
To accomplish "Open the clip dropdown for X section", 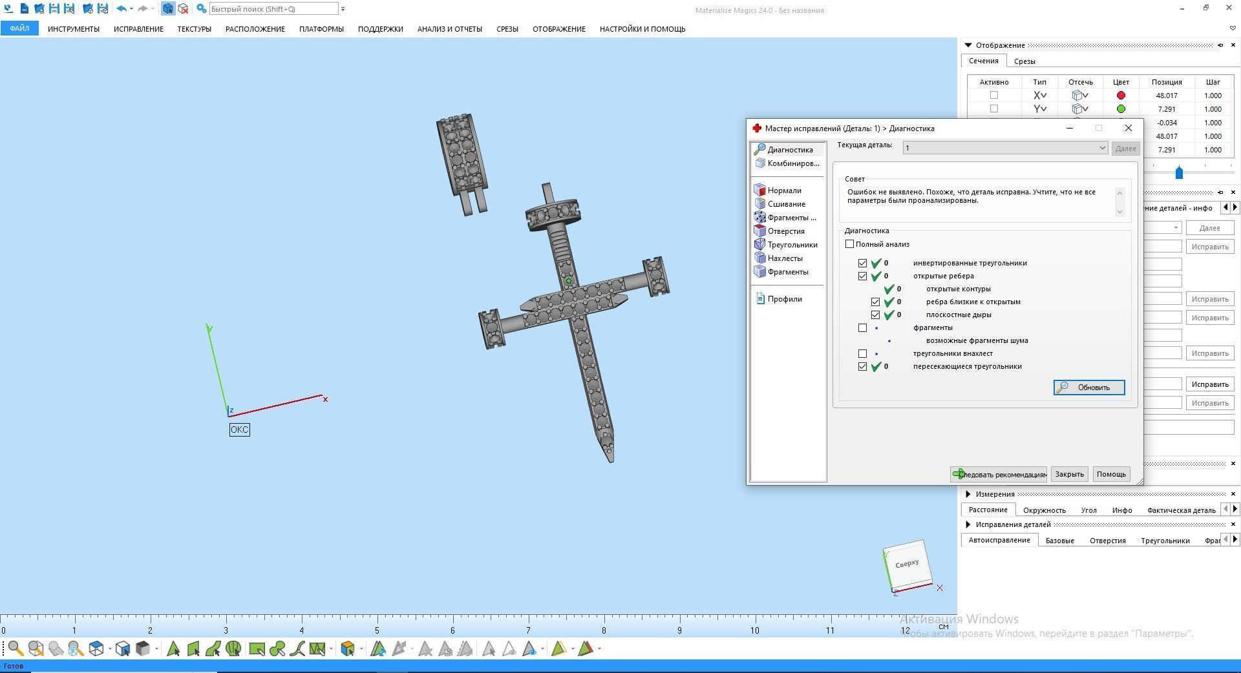I will tap(1080, 96).
